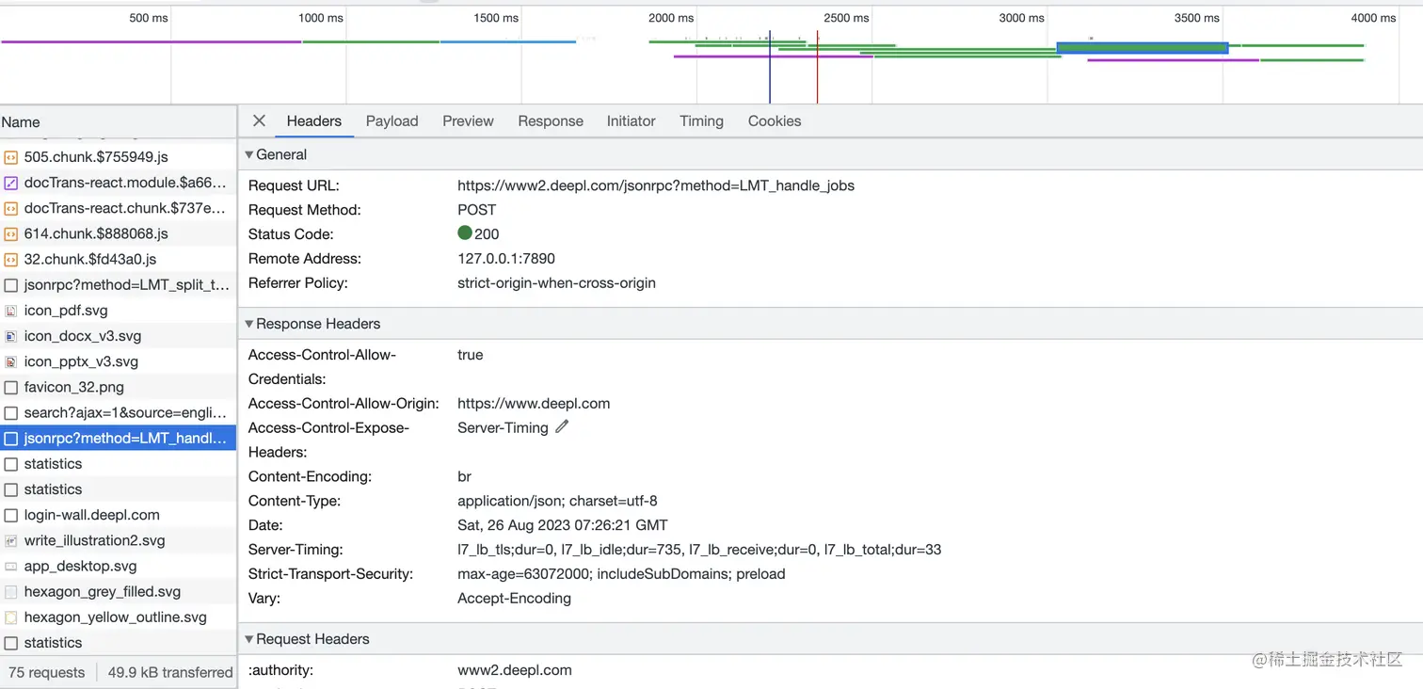Screen dimensions: 1423x689
Task: Click the edit pencil beside Server-Timing
Action: (562, 427)
